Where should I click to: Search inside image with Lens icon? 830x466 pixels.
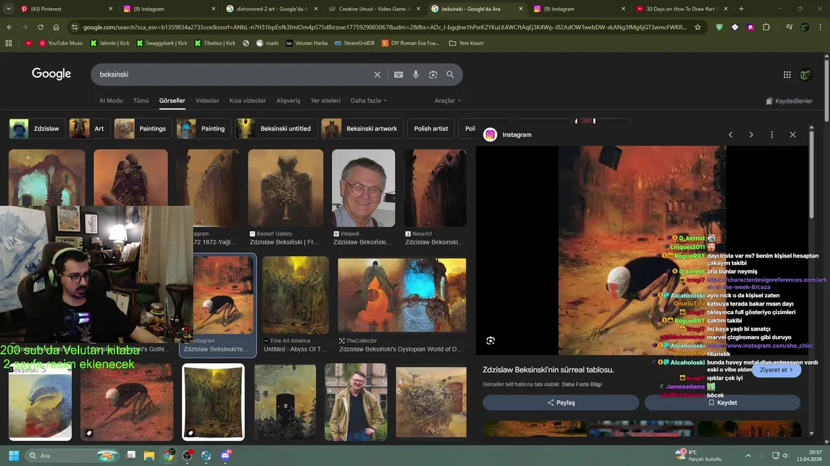(x=491, y=340)
